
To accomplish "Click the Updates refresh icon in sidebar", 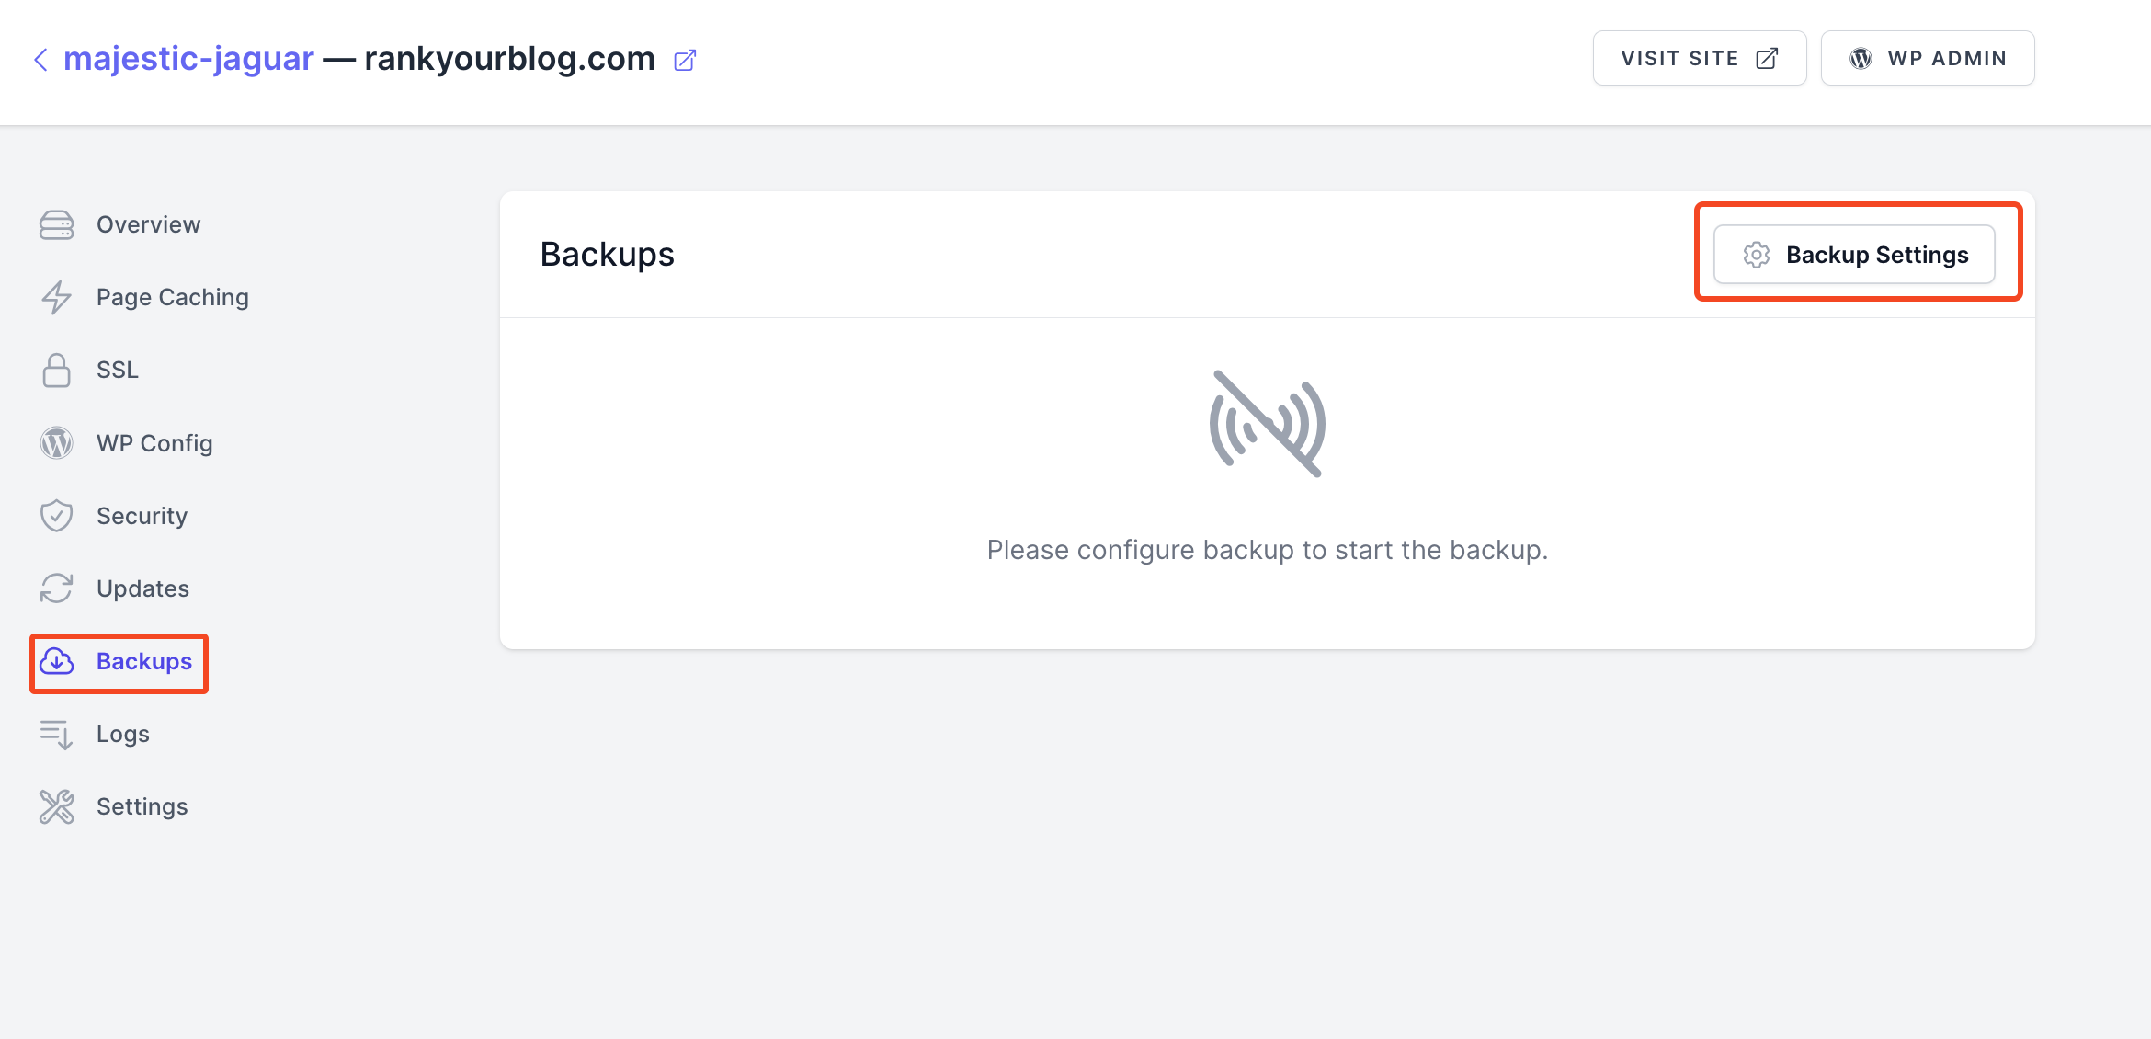I will point(56,588).
